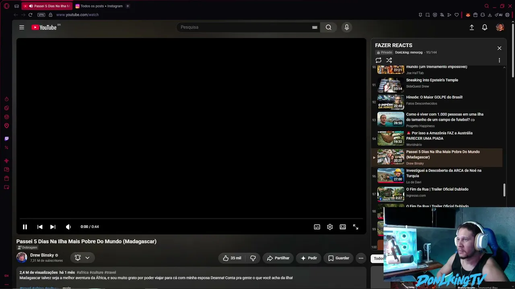Toggle loop playlist in FAZER REACTS
This screenshot has width=515, height=289.
[x=379, y=60]
